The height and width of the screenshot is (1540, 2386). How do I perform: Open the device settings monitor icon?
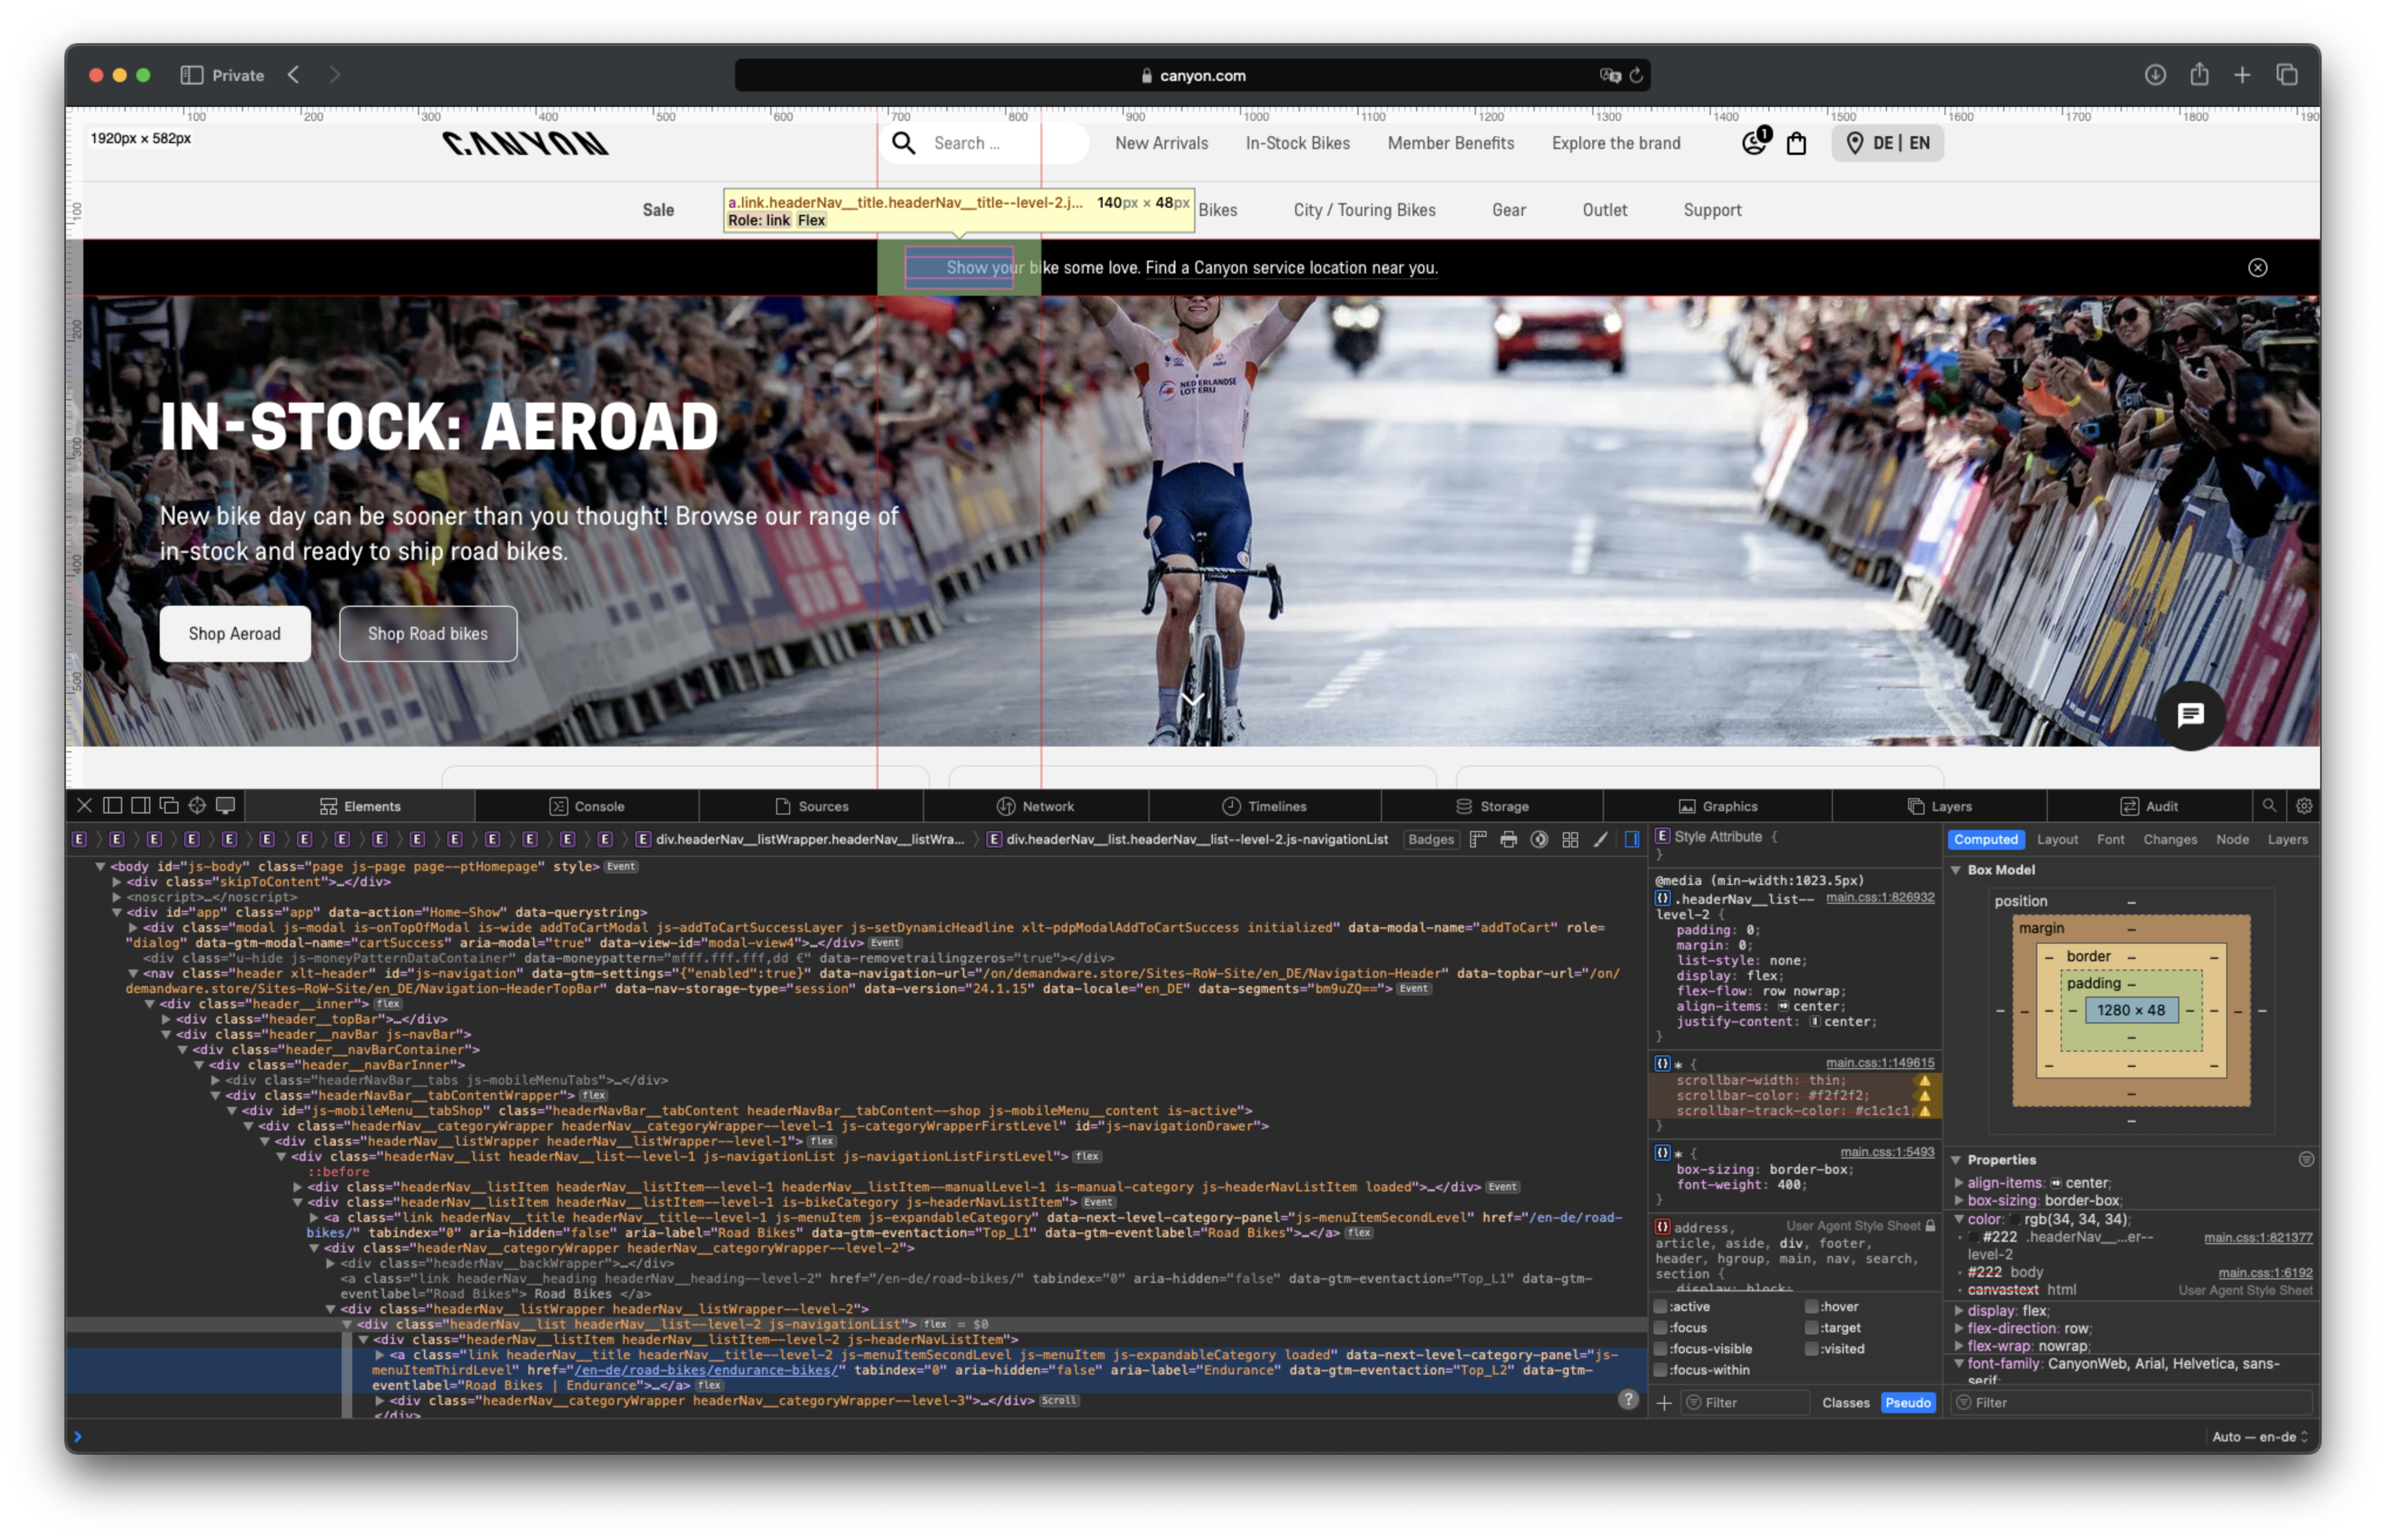point(226,805)
